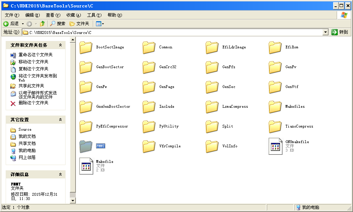Open the 工具(T) menu
The image size is (353, 212).
coord(94,15)
